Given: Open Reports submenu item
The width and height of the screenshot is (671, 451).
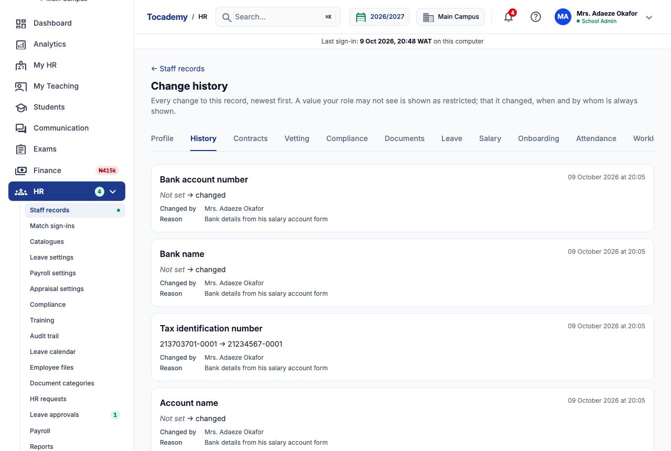Looking at the screenshot, I should pyautogui.click(x=74, y=447).
